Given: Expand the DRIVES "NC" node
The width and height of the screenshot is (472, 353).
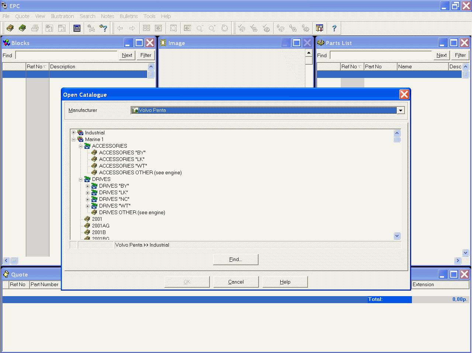Looking at the screenshot, I should click(87, 199).
